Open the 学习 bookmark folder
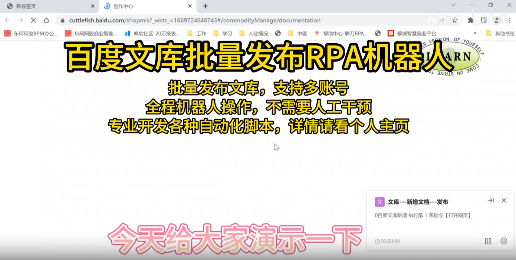 click(223, 33)
